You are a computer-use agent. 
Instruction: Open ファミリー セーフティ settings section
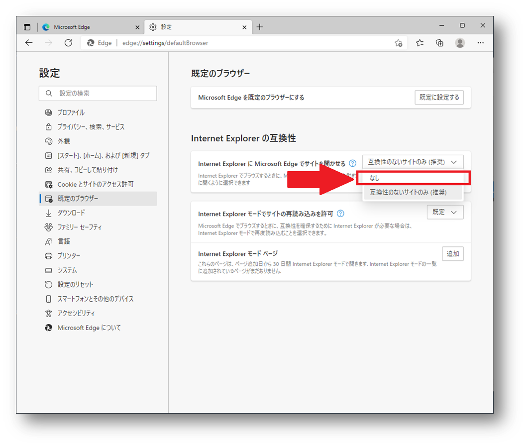tap(98, 227)
